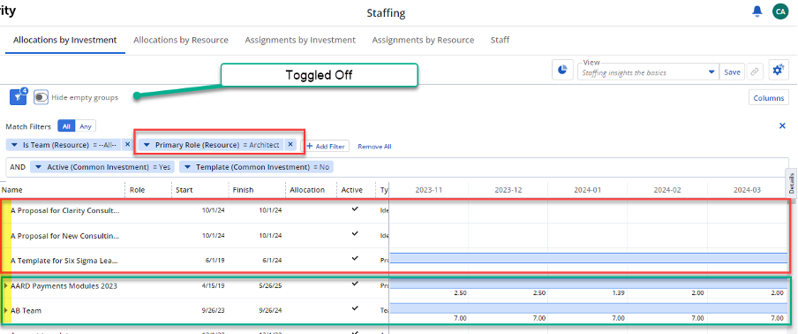Select the A Proposal for New Consultin row
Image resolution: width=798 pixels, height=334 pixels.
[x=64, y=236]
